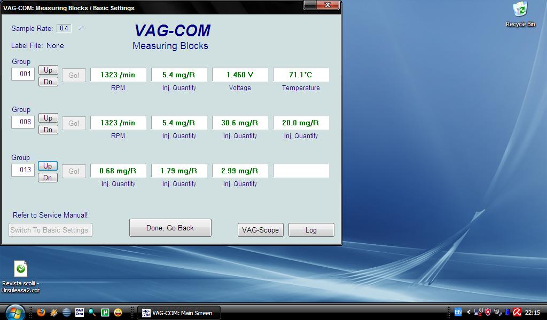Open the yellow smiley messenger icon
This screenshot has width=547, height=320.
118,313
